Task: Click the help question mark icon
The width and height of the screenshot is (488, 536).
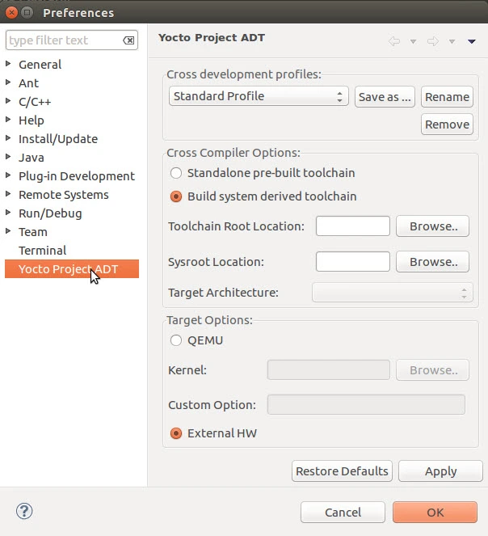Action: pos(24,512)
